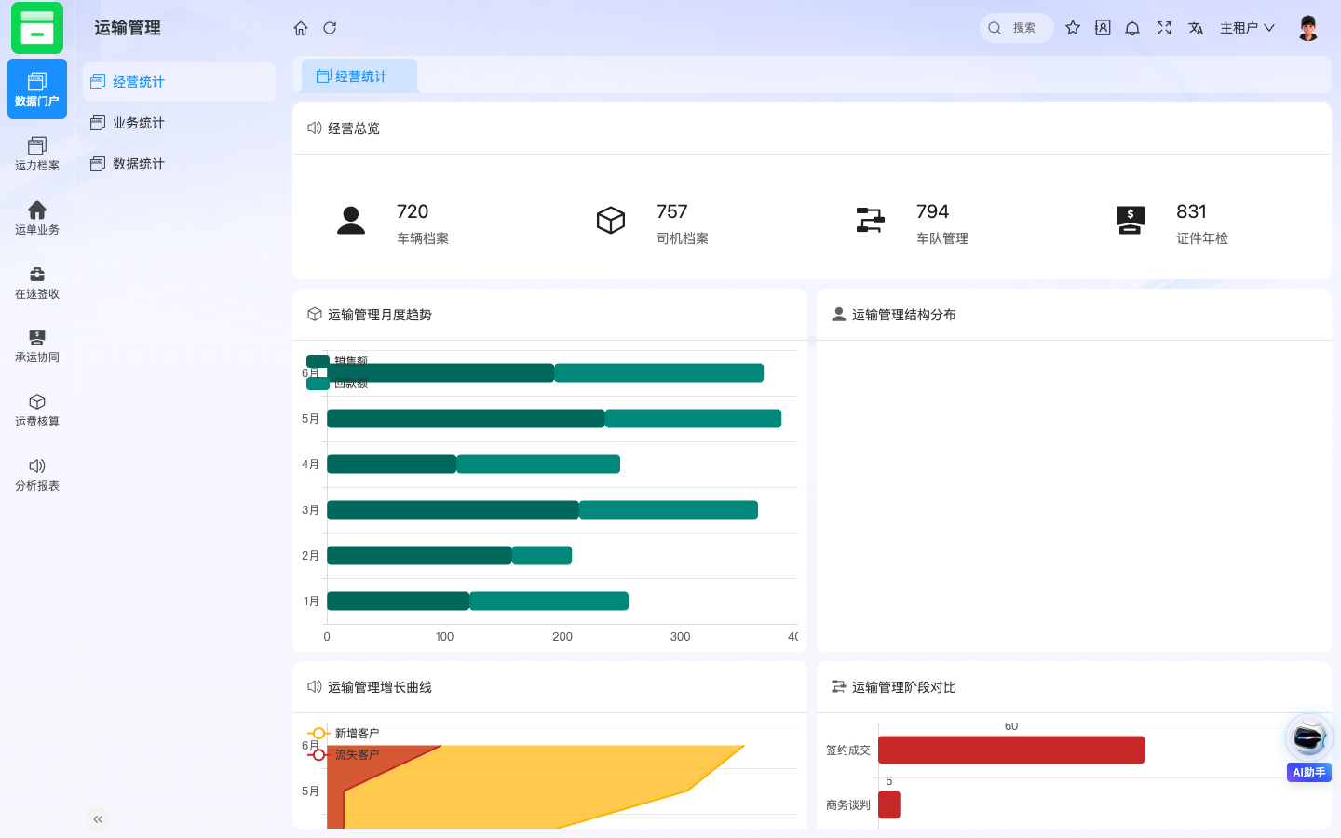This screenshot has width=1341, height=838.
Task: Open notifications bell icon
Action: pos(1132,28)
